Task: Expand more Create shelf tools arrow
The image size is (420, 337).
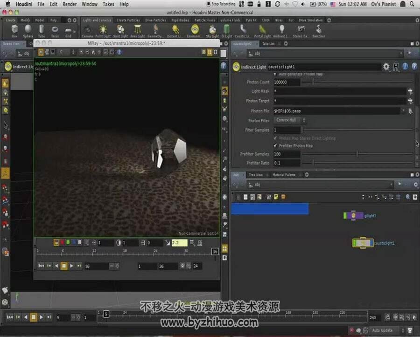Action: [x=75, y=32]
